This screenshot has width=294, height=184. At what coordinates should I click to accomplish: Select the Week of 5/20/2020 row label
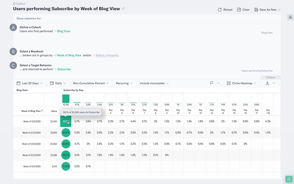[31, 144]
